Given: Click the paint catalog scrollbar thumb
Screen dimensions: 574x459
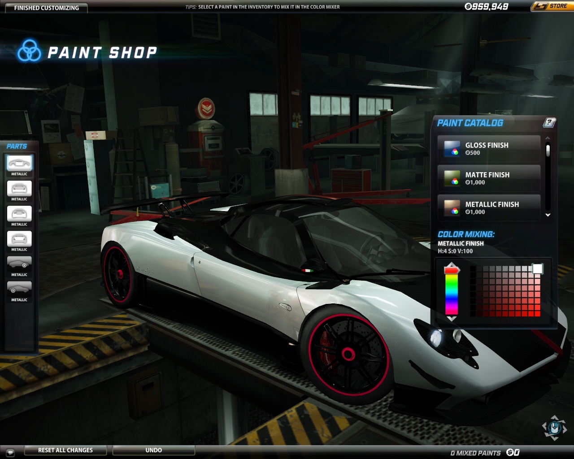Looking at the screenshot, I should click(548, 150).
